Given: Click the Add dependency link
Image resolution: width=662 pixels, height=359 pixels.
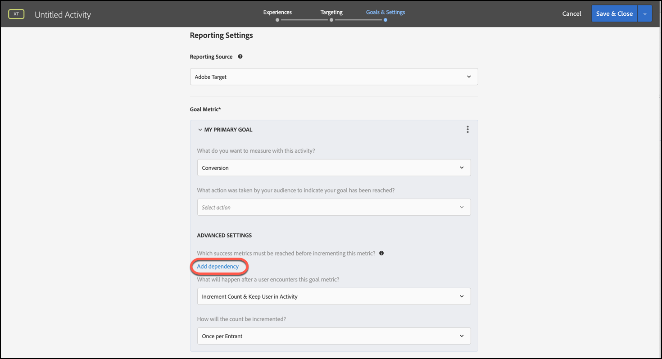Looking at the screenshot, I should [218, 266].
